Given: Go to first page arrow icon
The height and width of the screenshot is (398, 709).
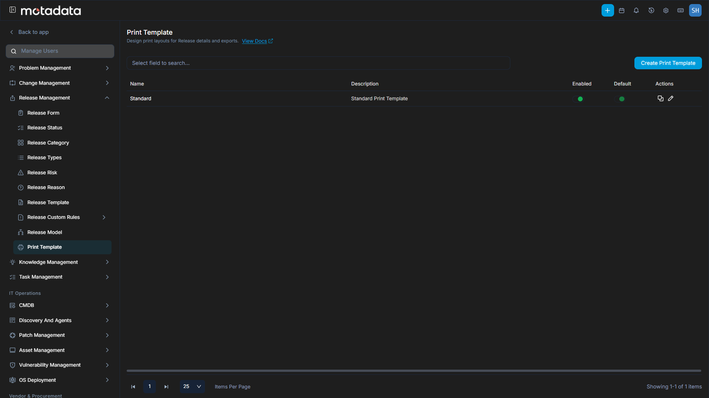Looking at the screenshot, I should pyautogui.click(x=133, y=387).
